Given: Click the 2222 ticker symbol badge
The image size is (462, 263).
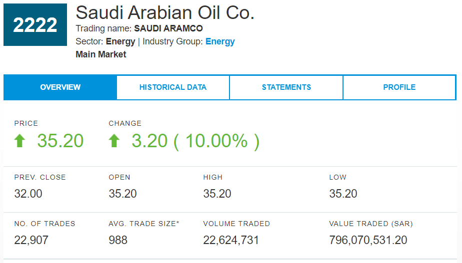Looking at the screenshot, I should coord(35,25).
